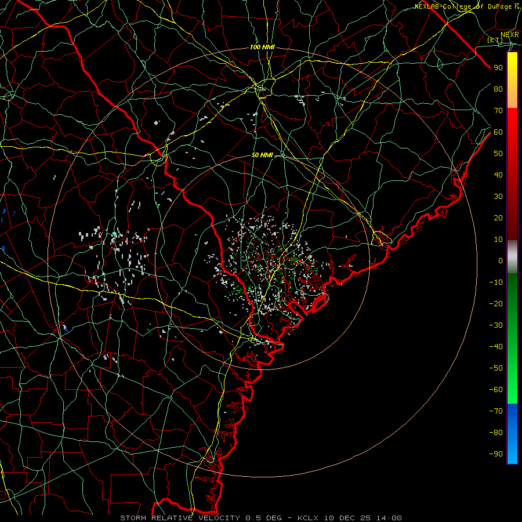Select the -90 scale label
Viewport: 522px width, 522px height.
point(496,454)
